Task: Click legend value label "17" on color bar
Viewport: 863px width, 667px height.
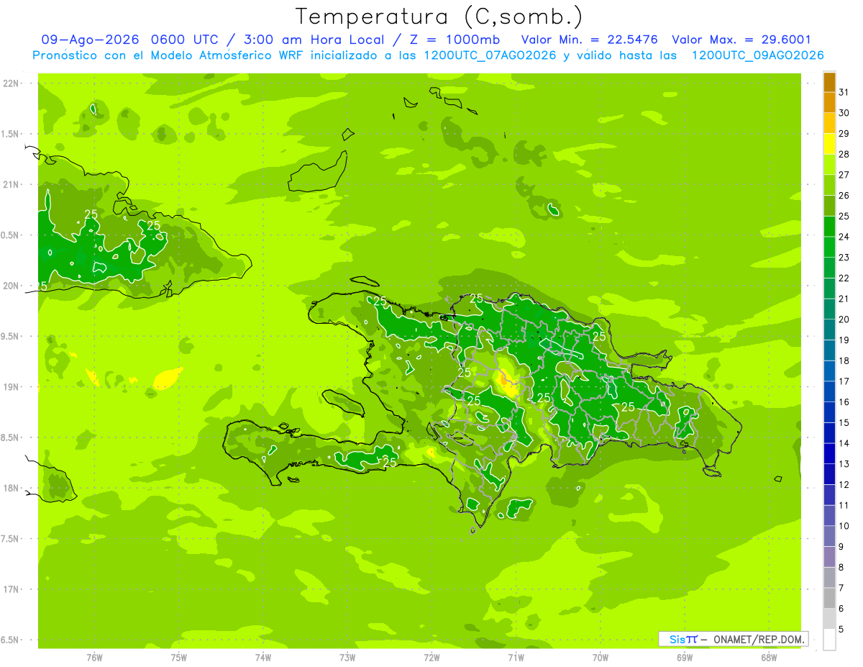Action: click(x=844, y=381)
